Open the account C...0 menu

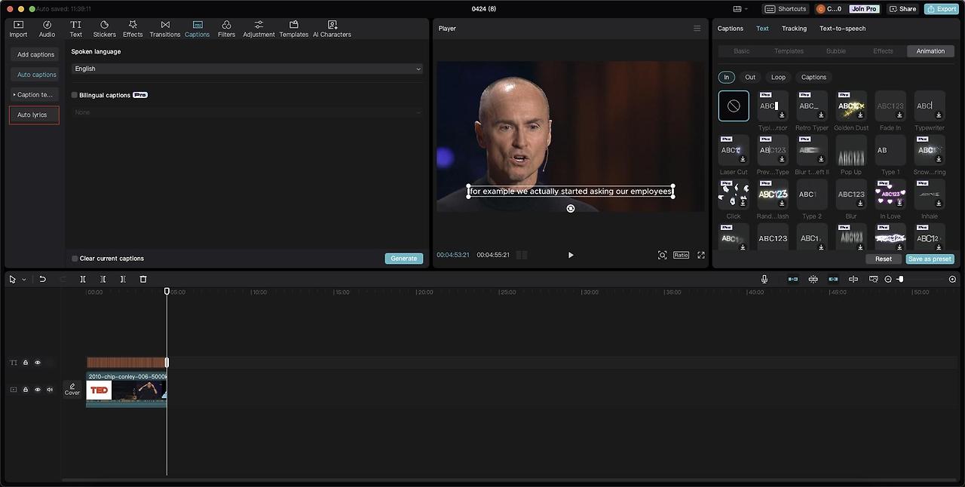pos(829,9)
